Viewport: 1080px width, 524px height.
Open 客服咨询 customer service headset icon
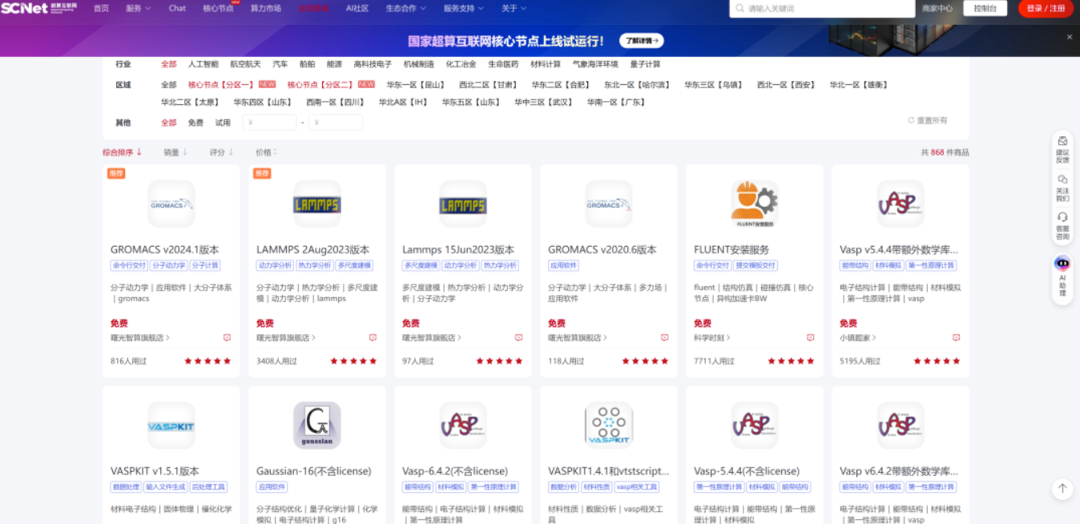coord(1062,224)
